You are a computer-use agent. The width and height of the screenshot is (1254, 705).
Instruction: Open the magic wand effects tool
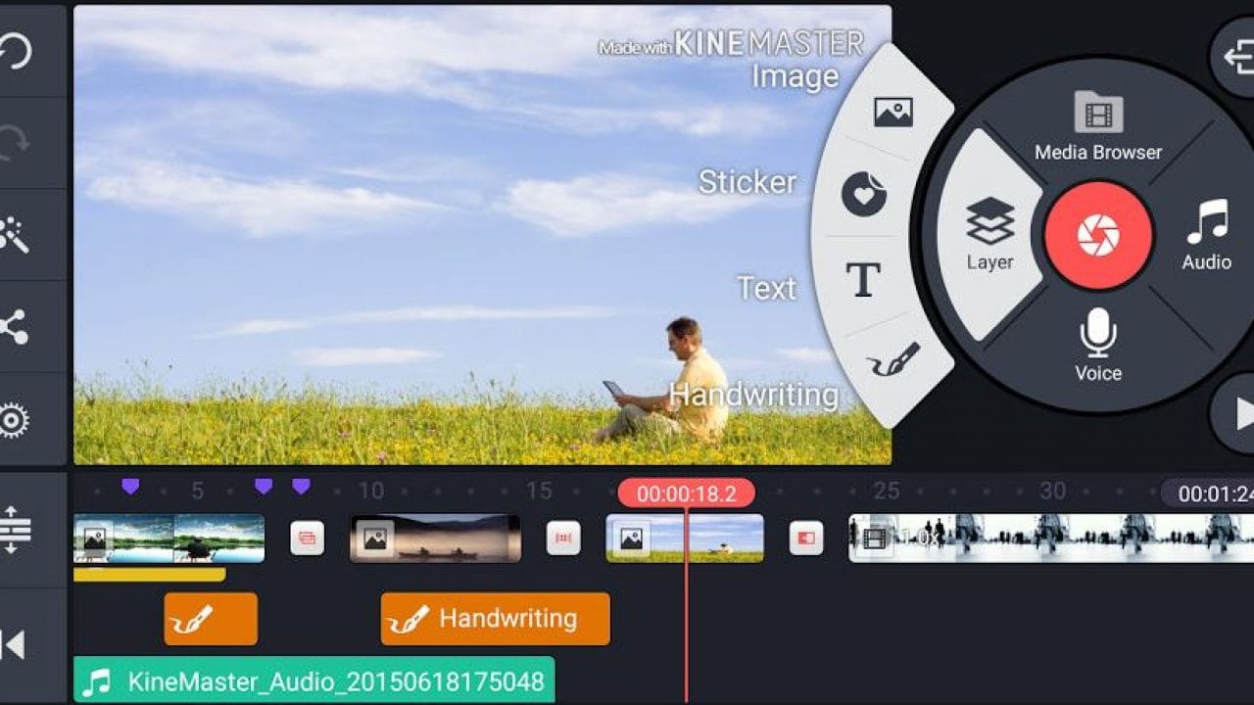(x=14, y=235)
